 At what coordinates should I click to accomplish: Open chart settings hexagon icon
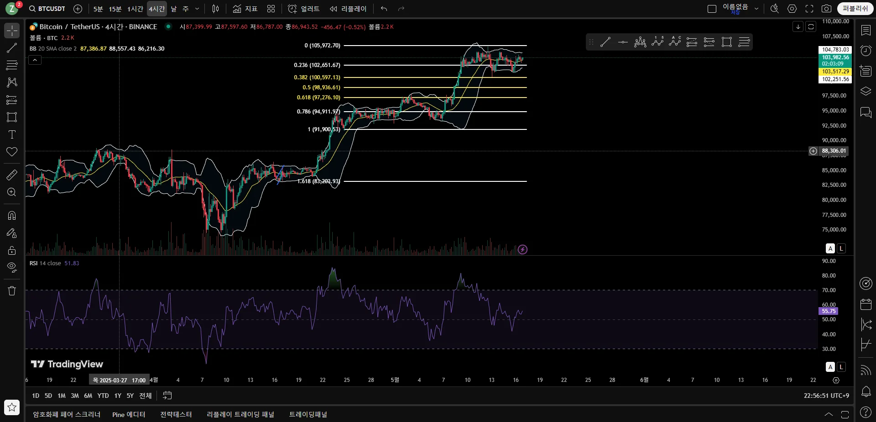(x=792, y=9)
